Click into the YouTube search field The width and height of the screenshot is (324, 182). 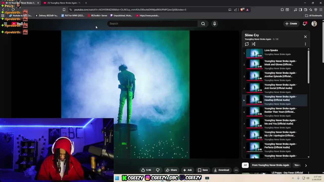[x=152, y=24]
